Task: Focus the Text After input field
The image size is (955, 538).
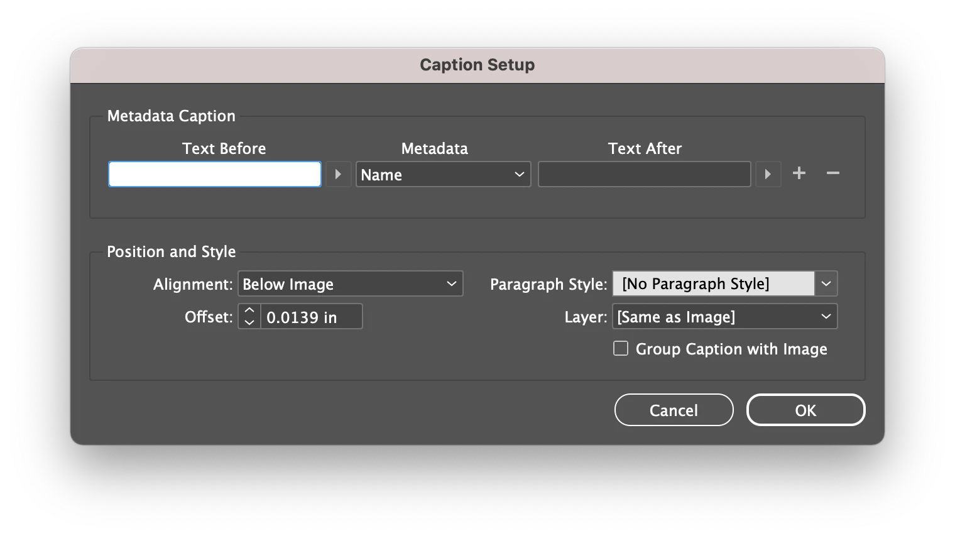Action: 644,174
